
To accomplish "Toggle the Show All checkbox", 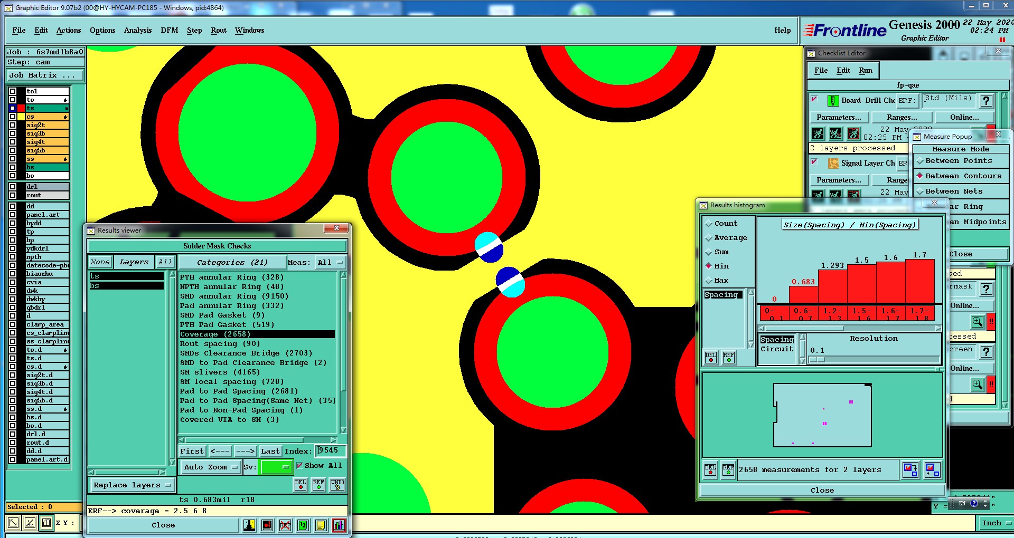I will click(299, 465).
